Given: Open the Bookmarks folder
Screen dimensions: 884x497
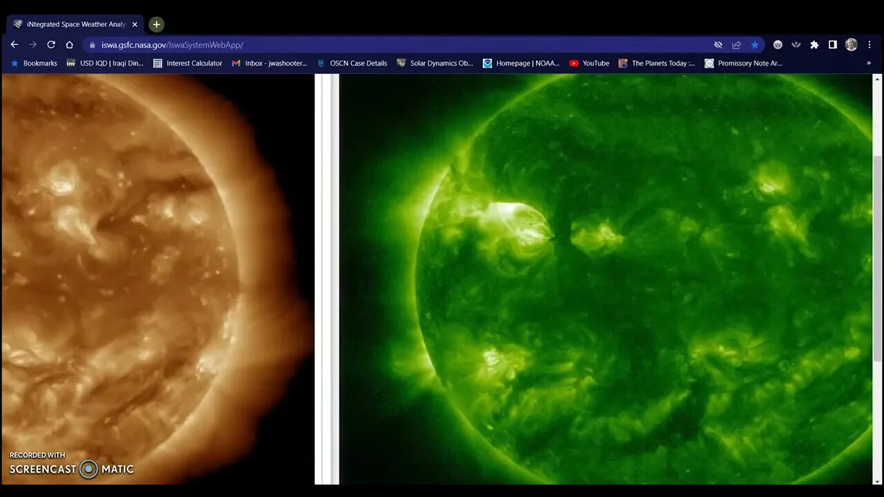Looking at the screenshot, I should click(x=34, y=63).
